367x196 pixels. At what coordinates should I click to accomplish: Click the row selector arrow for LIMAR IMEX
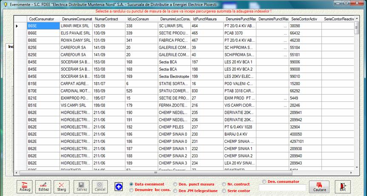[x=20, y=26]
